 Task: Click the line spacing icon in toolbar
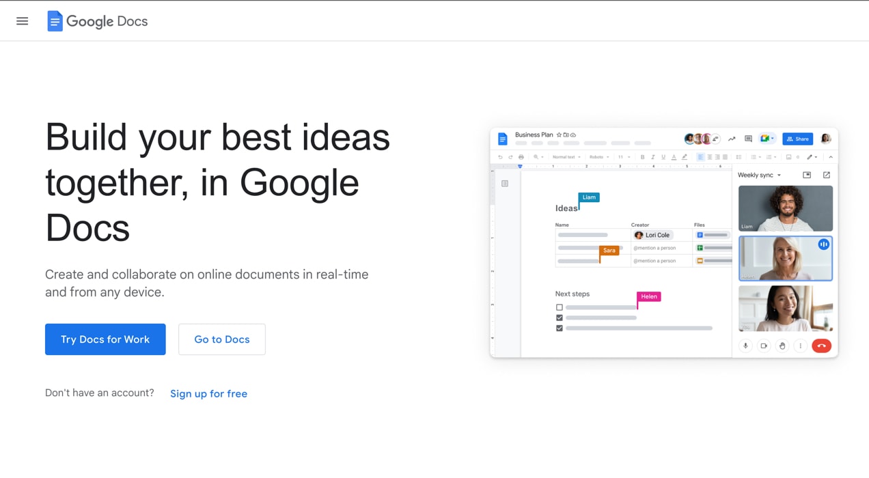point(739,157)
